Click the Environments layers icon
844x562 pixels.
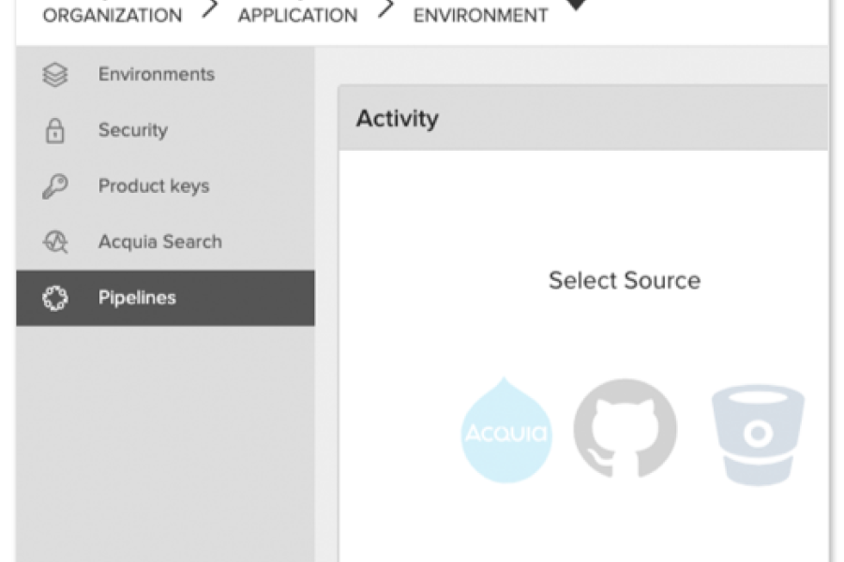55,75
